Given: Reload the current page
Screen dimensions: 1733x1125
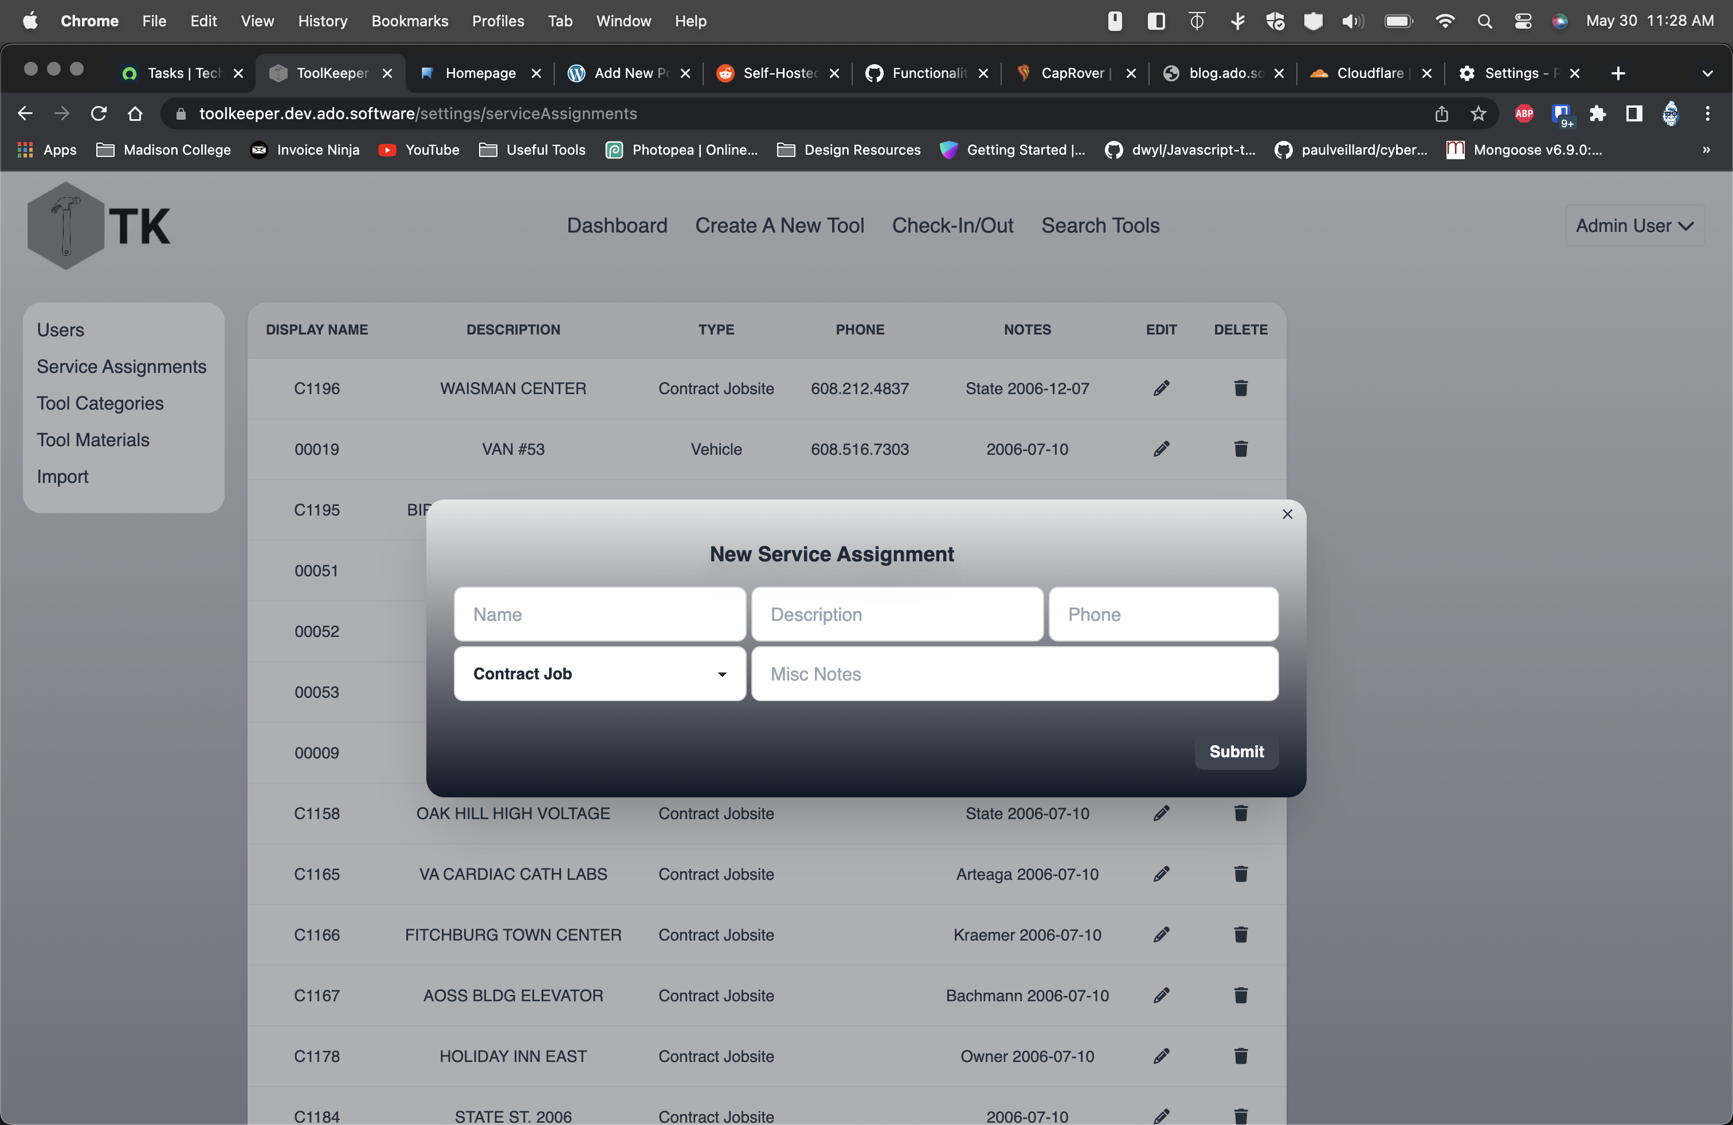Looking at the screenshot, I should (99, 113).
